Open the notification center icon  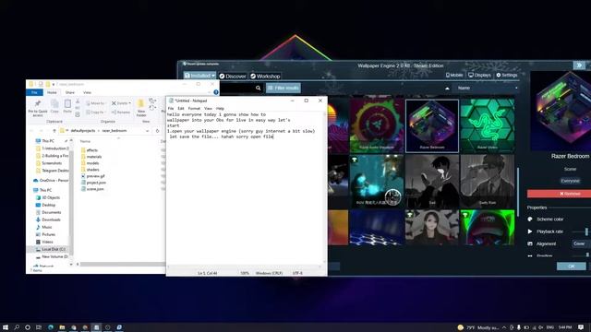click(x=581, y=327)
